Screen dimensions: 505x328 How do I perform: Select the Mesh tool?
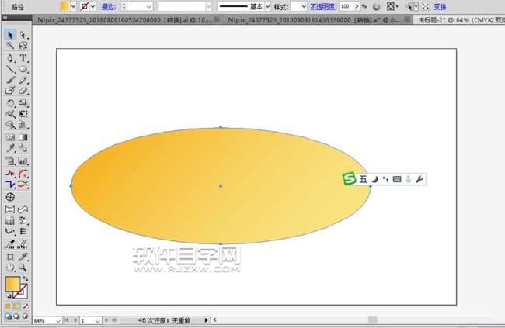(x=10, y=137)
